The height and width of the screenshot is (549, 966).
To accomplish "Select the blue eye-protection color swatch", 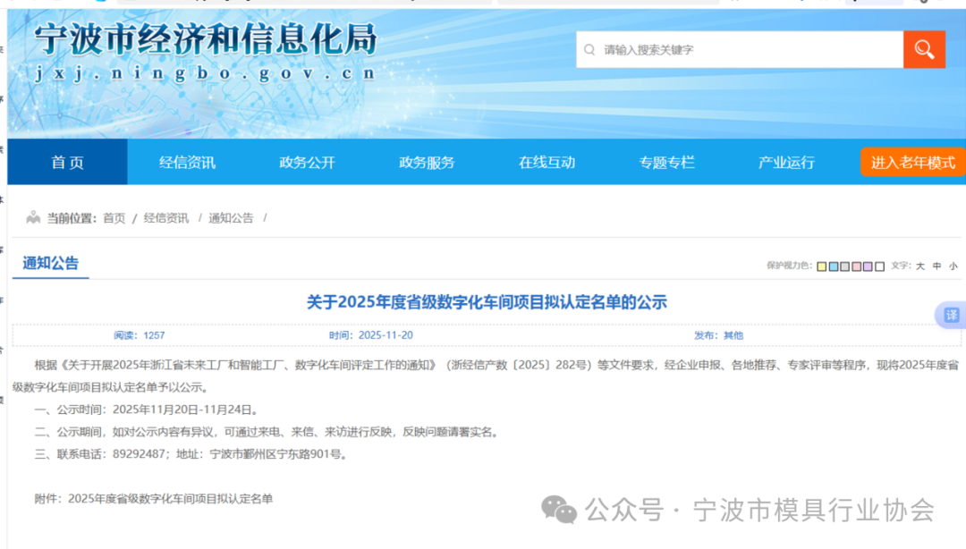I will coord(833,266).
